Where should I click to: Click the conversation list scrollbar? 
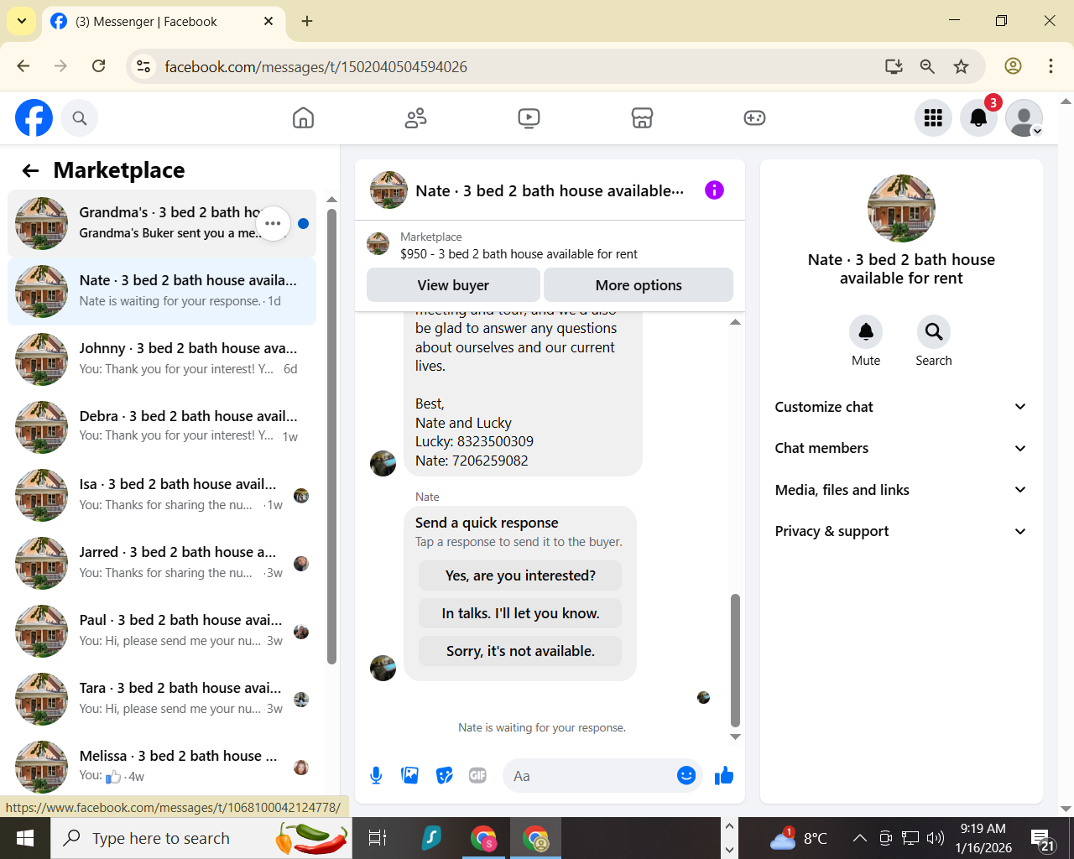point(331,436)
